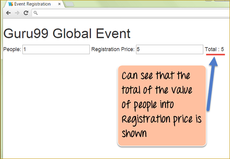Click the People label text
This screenshot has height=159, width=230.
click(x=12, y=49)
